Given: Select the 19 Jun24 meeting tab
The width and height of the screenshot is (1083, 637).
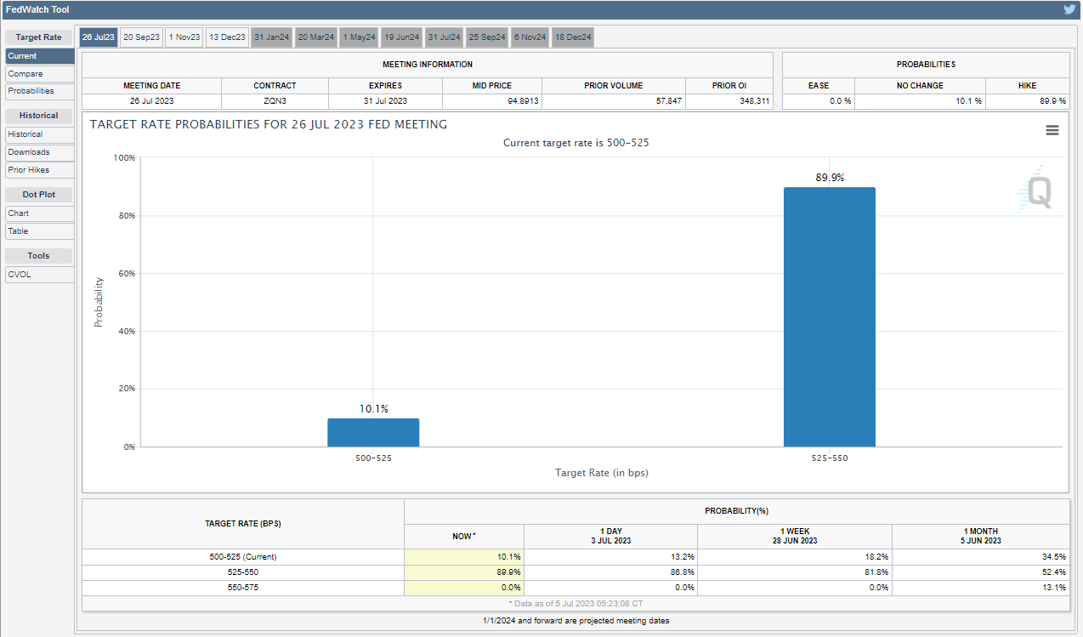Looking at the screenshot, I should [x=401, y=37].
